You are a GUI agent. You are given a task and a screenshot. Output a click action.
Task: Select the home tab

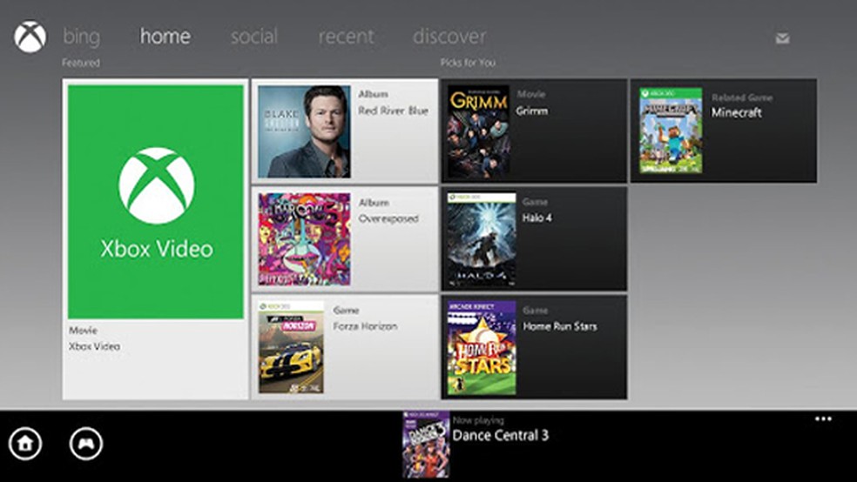coord(165,36)
